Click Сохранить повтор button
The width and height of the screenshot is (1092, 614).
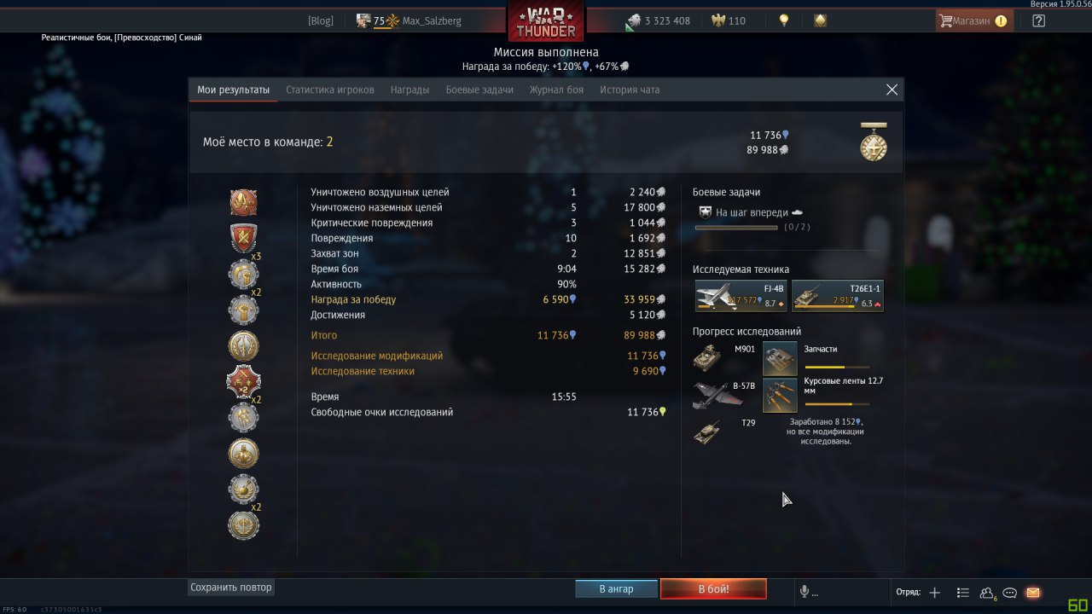point(231,588)
